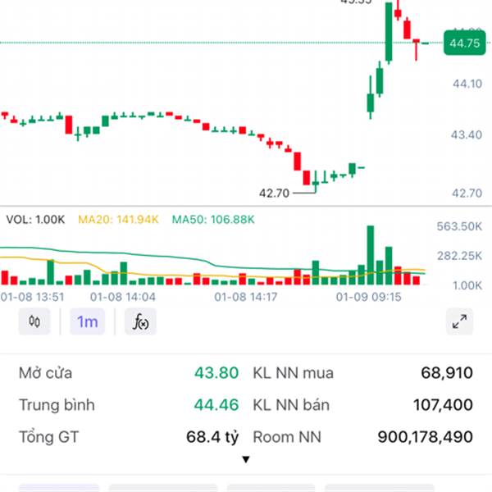This screenshot has width=492, height=492.
Task: Select the MA50: 106.88K indicator label
Action: (213, 219)
